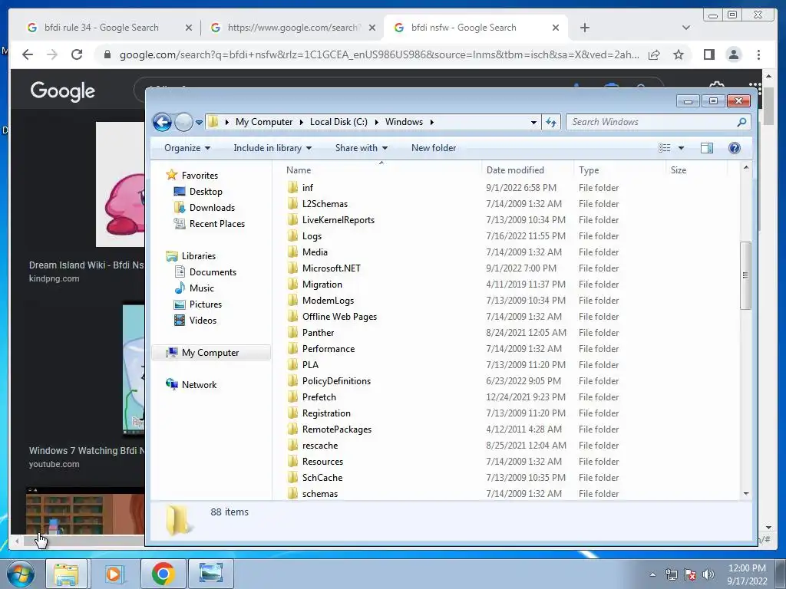The height and width of the screenshot is (589, 786).
Task: Select the Offline Web Pages folder
Action: (339, 317)
